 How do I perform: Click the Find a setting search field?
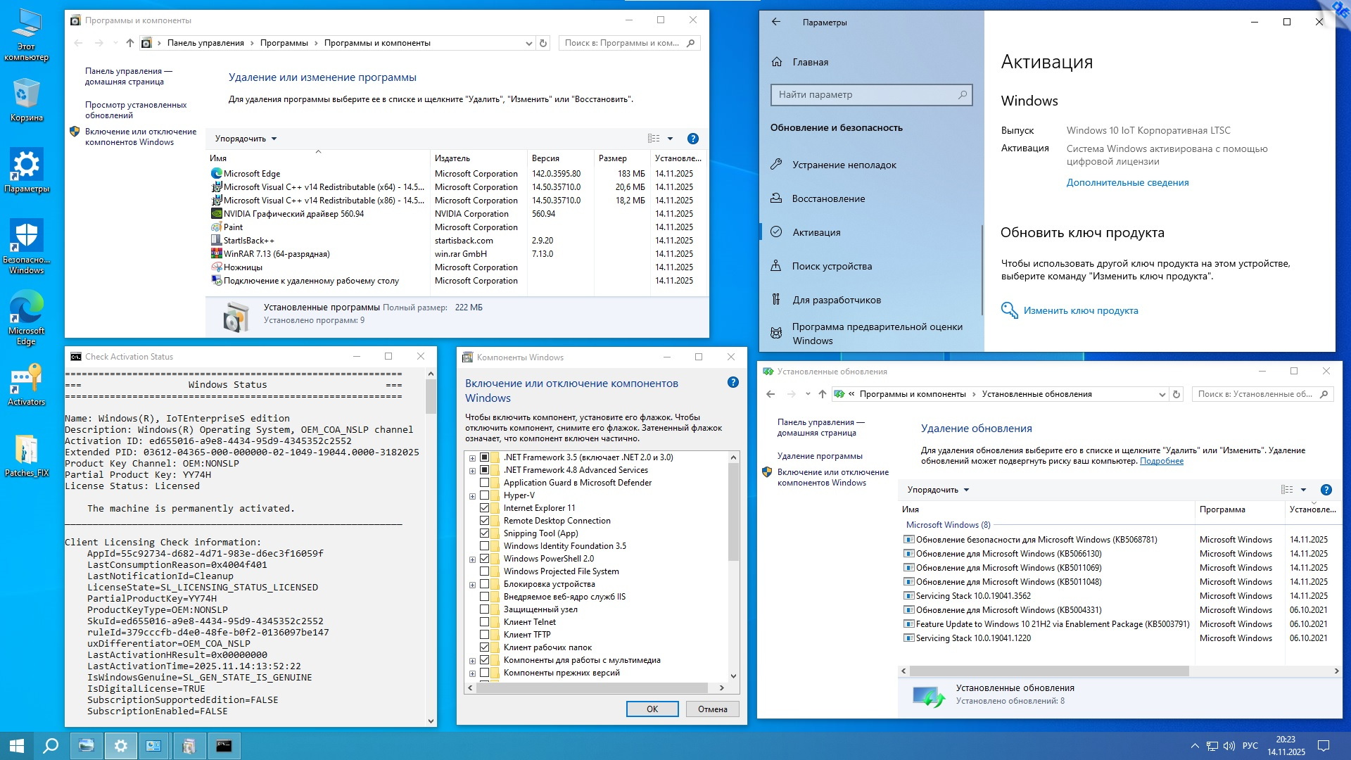tap(865, 94)
